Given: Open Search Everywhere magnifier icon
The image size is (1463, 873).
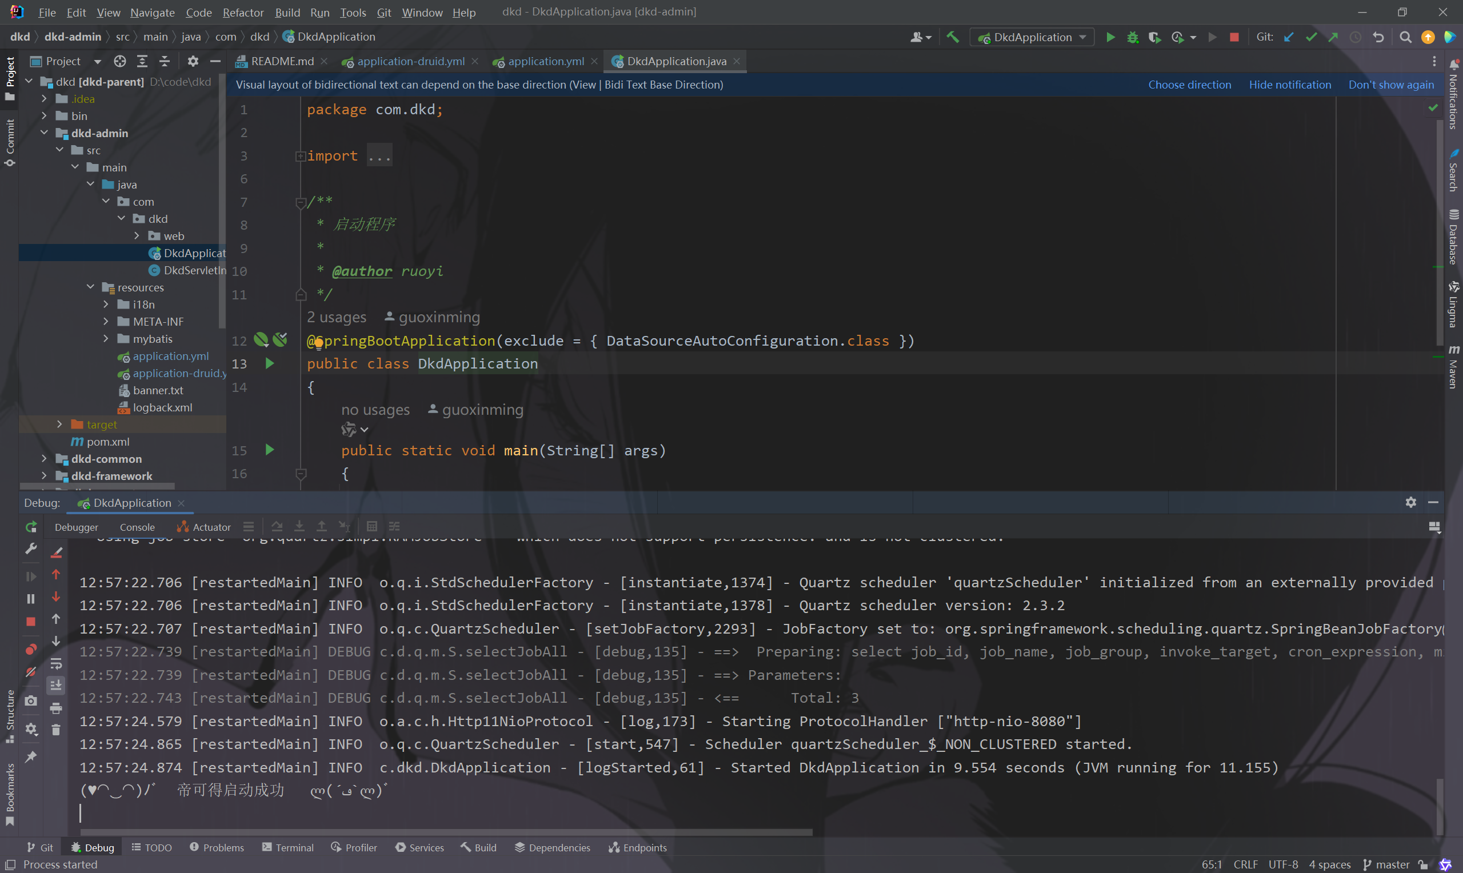Looking at the screenshot, I should (1405, 37).
